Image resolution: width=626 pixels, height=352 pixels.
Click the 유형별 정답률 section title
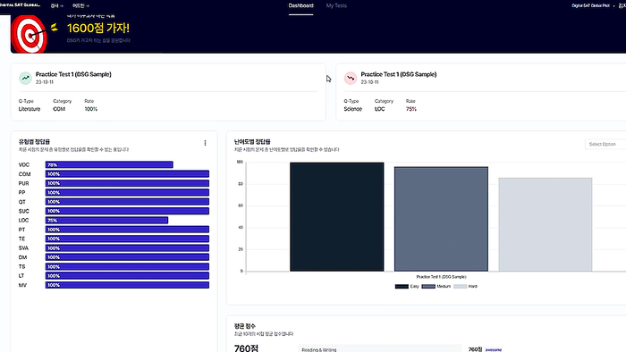point(34,141)
